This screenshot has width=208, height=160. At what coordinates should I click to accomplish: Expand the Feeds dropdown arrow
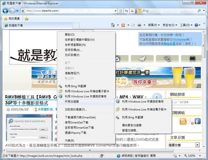tap(128, 25)
